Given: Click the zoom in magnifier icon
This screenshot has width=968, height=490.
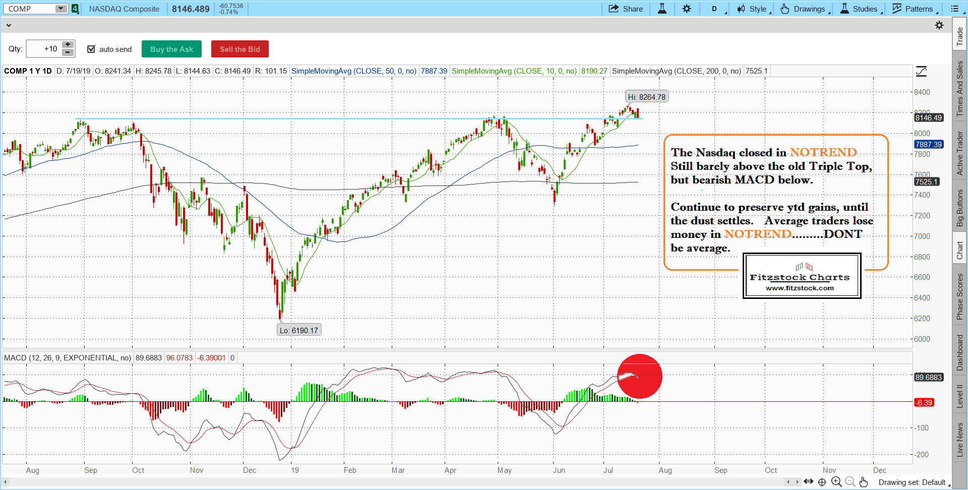Looking at the screenshot, I should tap(836, 482).
